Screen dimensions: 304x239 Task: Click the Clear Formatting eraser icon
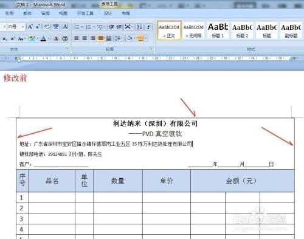pyautogui.click(x=47, y=27)
